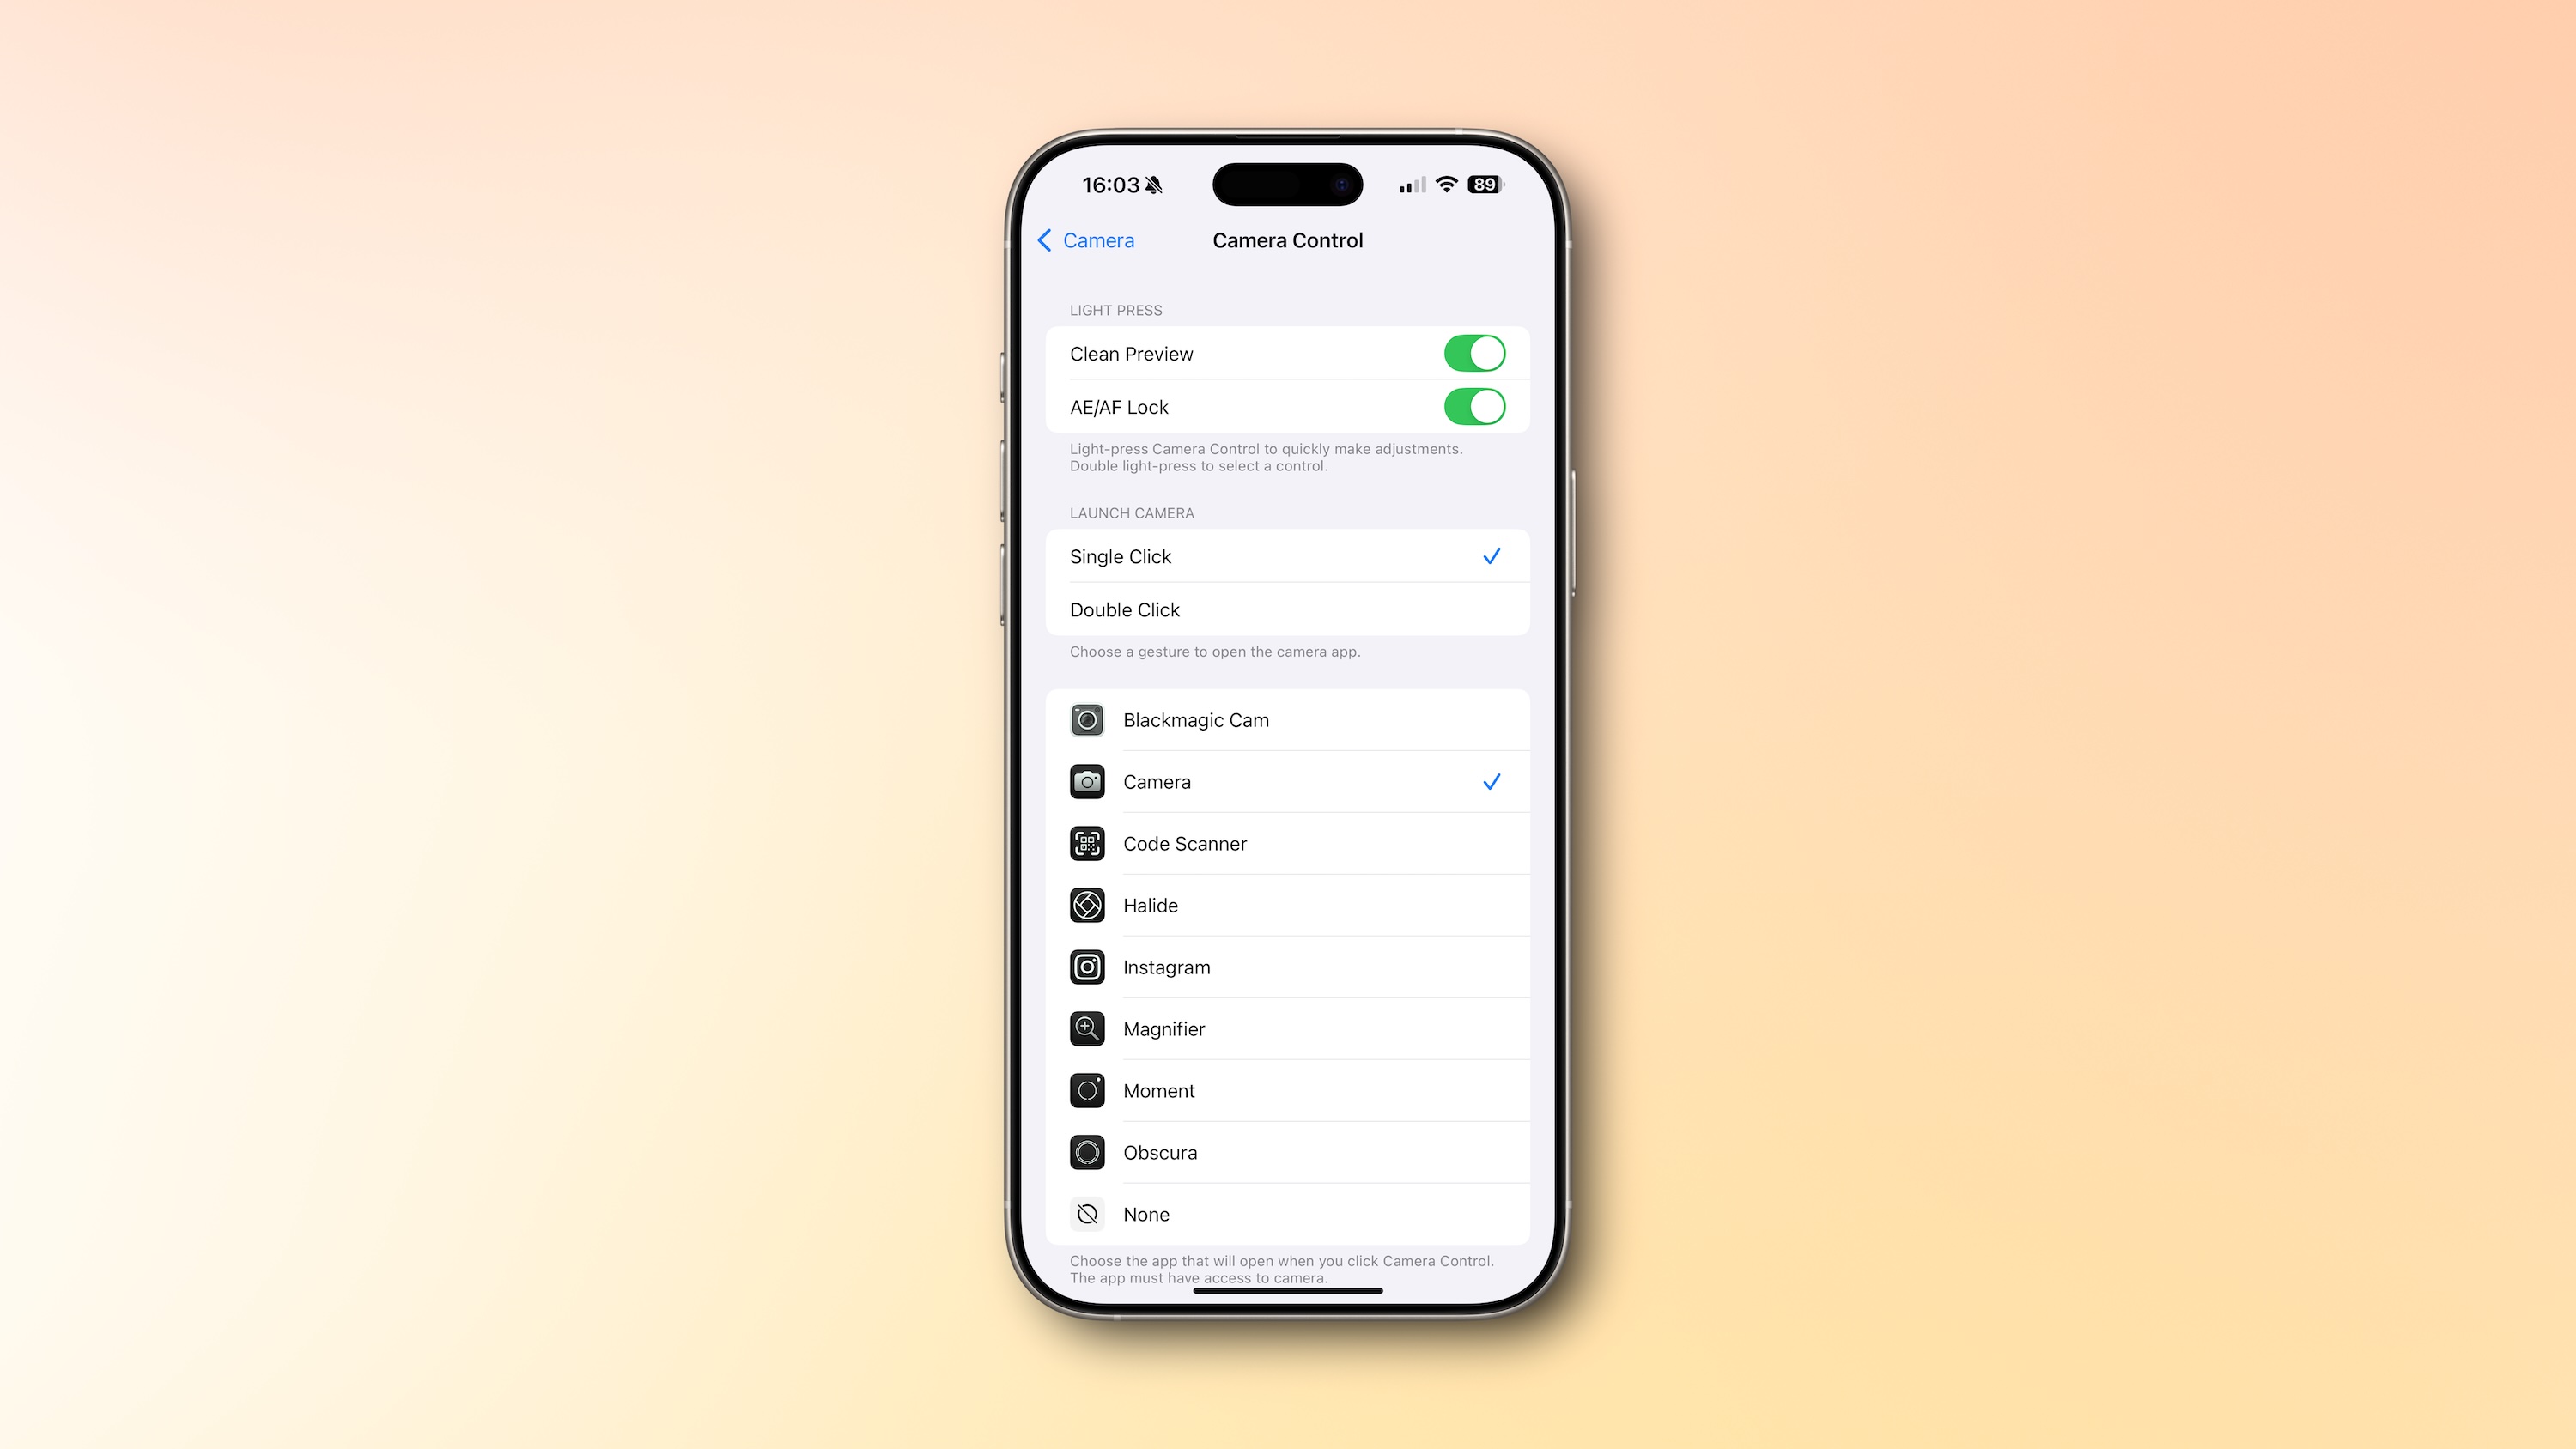Select Double Click launch gesture
The width and height of the screenshot is (2576, 1449).
click(x=1286, y=609)
